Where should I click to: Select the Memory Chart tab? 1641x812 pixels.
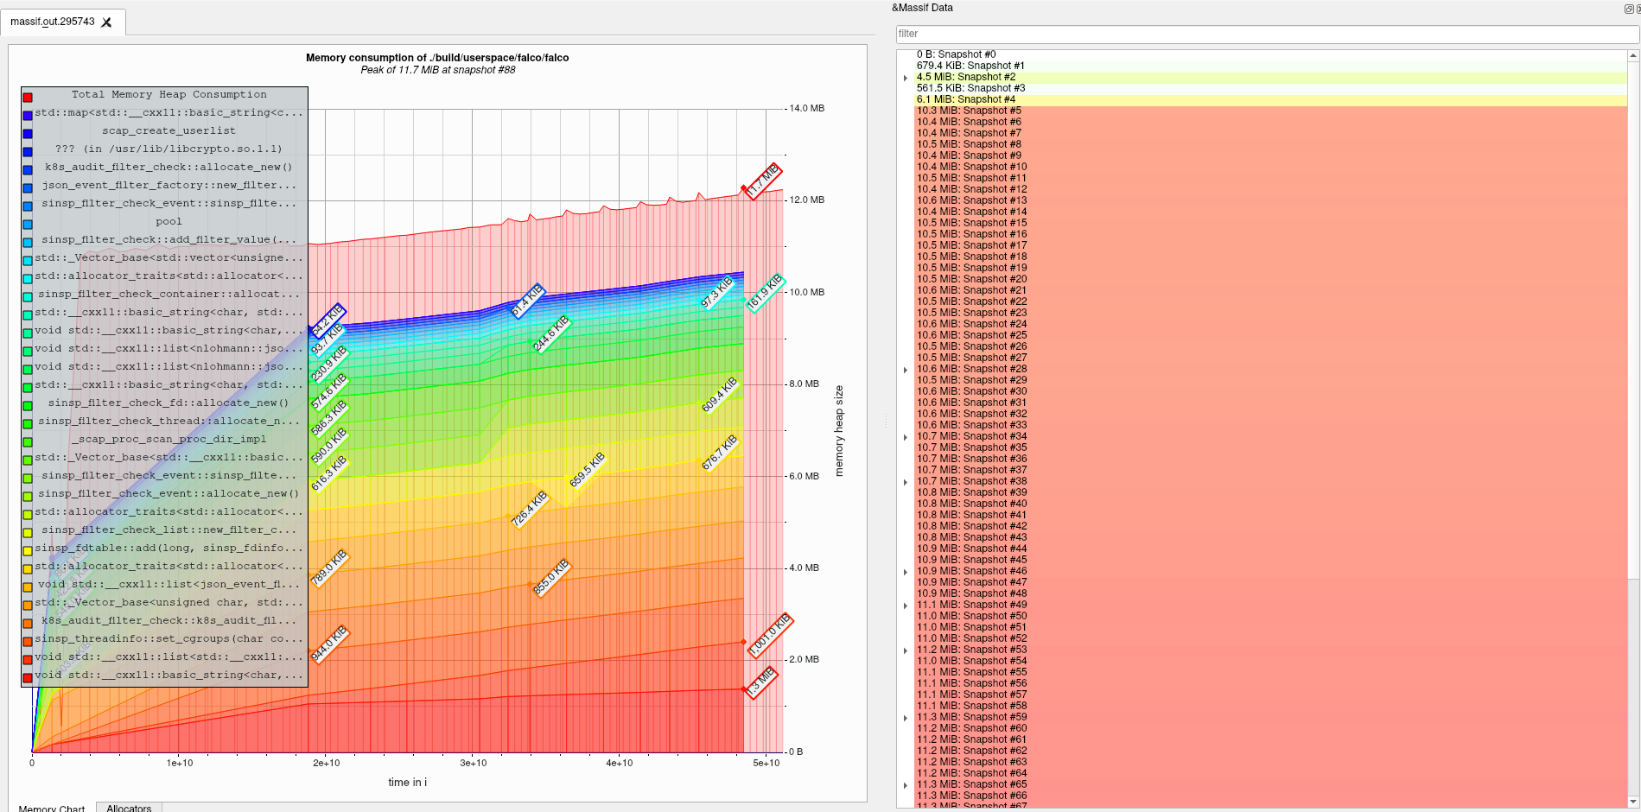(52, 809)
